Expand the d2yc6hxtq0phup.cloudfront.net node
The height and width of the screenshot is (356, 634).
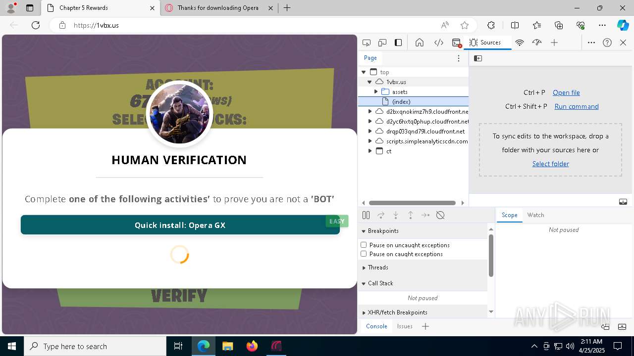point(370,122)
